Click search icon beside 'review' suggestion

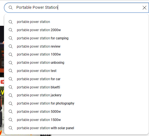pyautogui.click(x=10, y=46)
